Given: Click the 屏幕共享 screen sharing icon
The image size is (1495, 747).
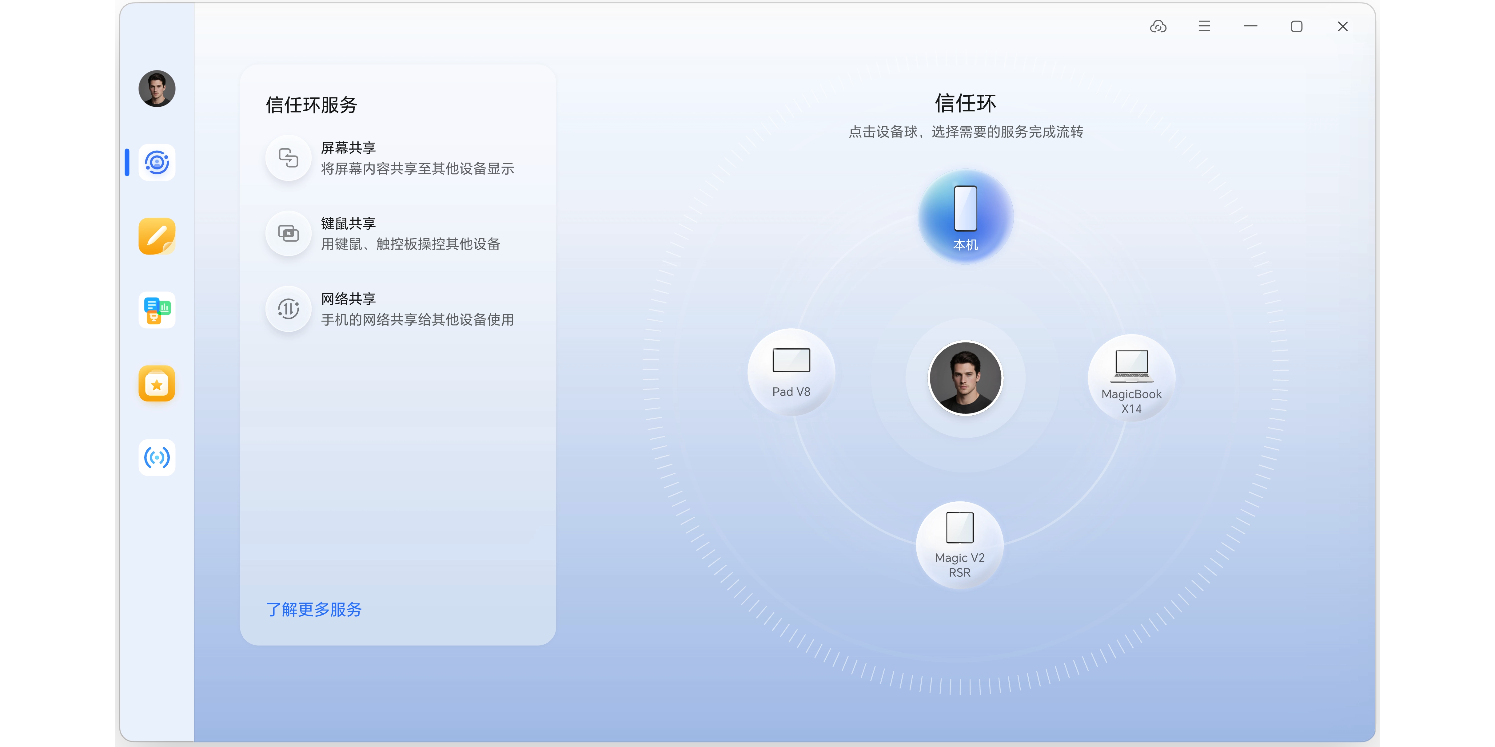Looking at the screenshot, I should point(289,158).
